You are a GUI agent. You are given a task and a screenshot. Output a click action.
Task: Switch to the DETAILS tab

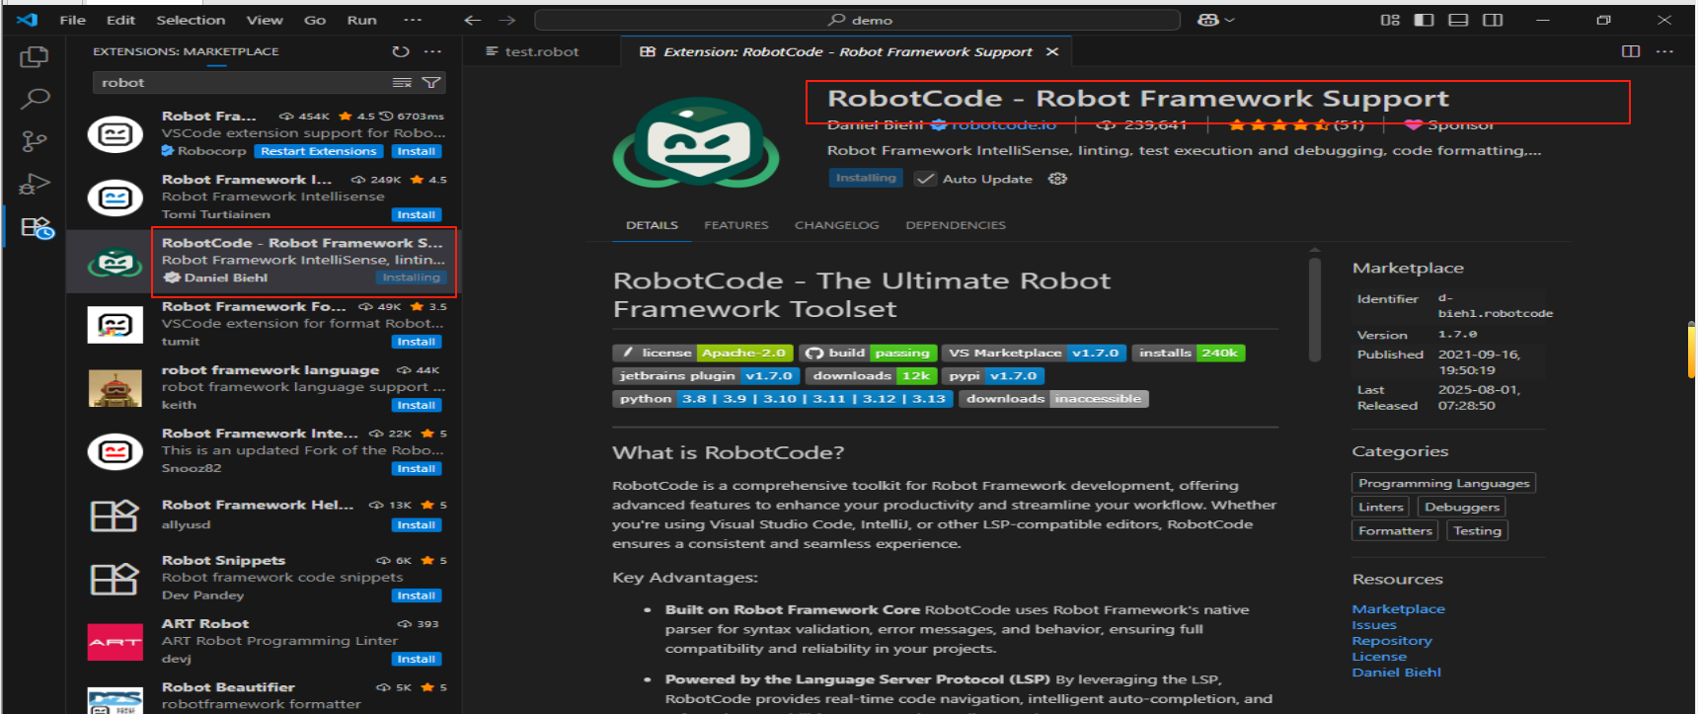652,225
